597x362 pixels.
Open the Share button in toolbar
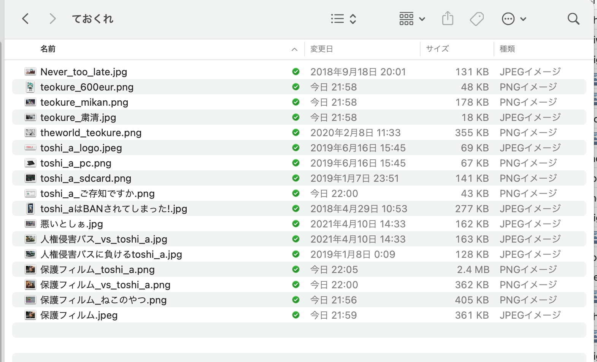pos(448,18)
